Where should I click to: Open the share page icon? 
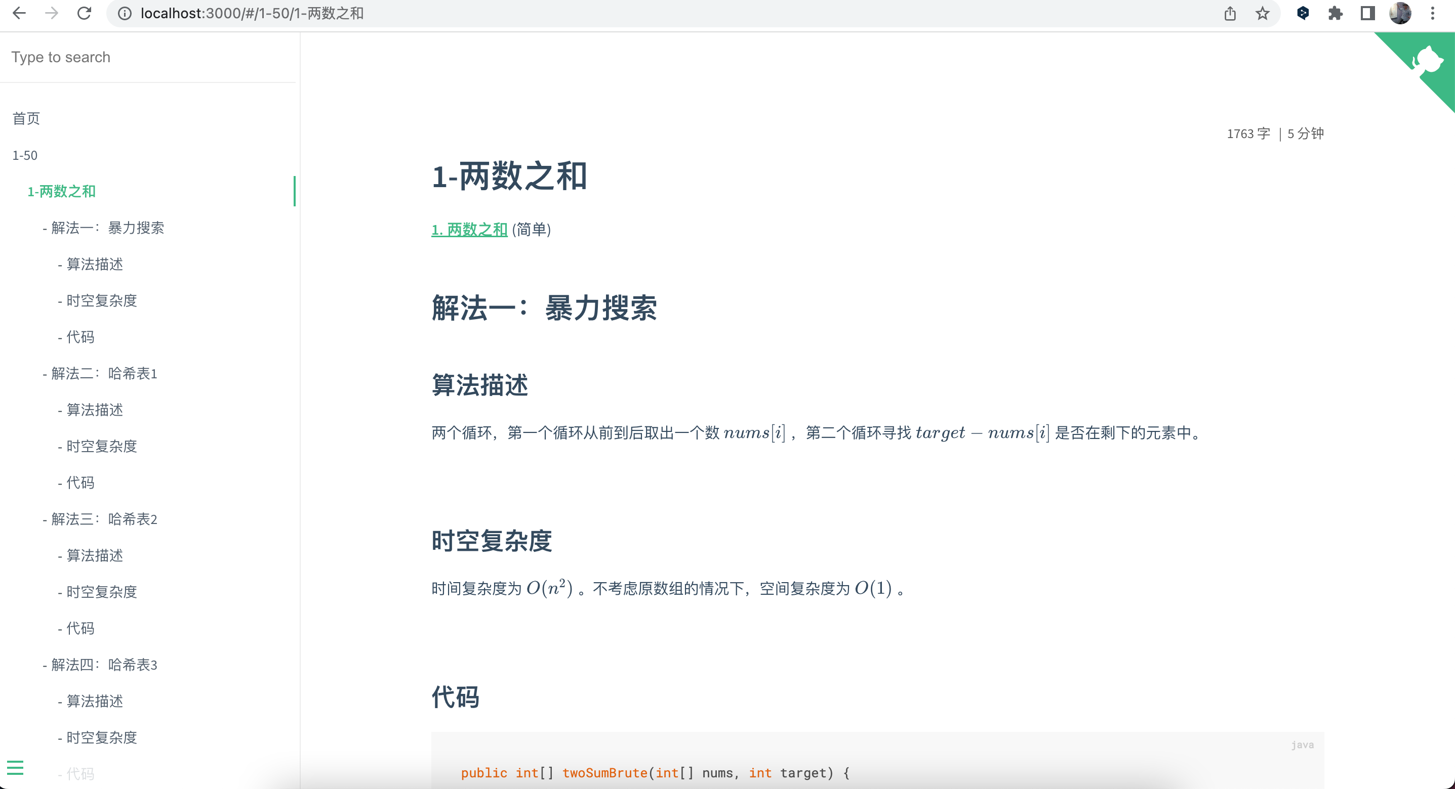tap(1230, 13)
